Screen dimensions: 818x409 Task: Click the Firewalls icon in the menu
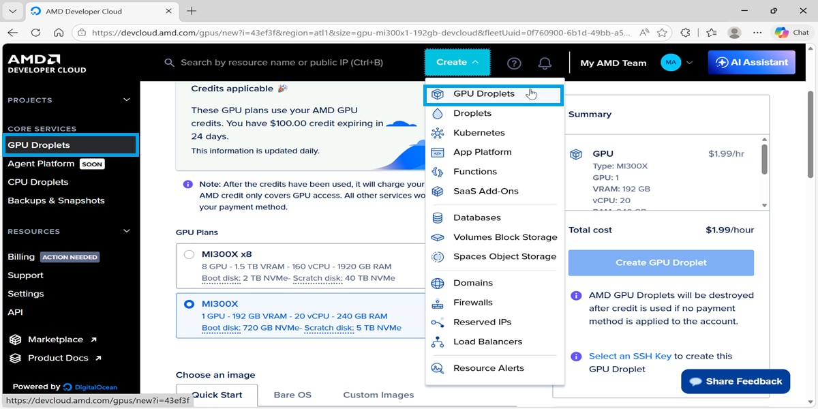click(438, 303)
